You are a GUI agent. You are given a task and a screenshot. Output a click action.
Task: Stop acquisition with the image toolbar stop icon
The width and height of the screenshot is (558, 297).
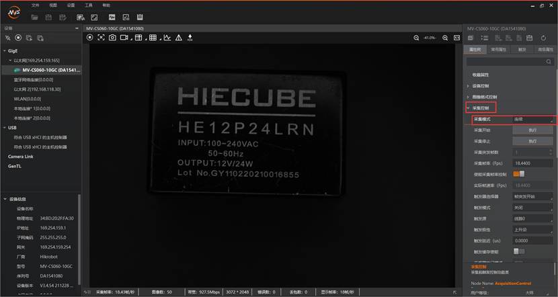click(90, 38)
